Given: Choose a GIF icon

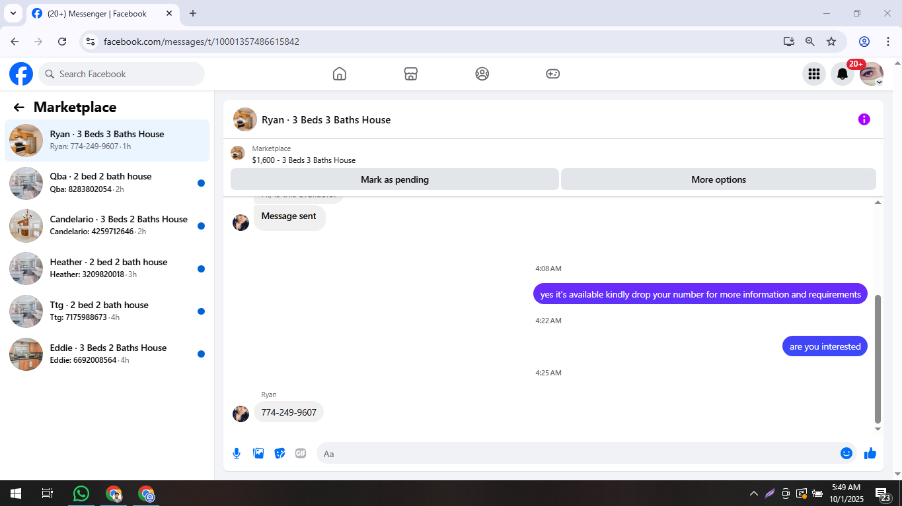Looking at the screenshot, I should point(301,453).
